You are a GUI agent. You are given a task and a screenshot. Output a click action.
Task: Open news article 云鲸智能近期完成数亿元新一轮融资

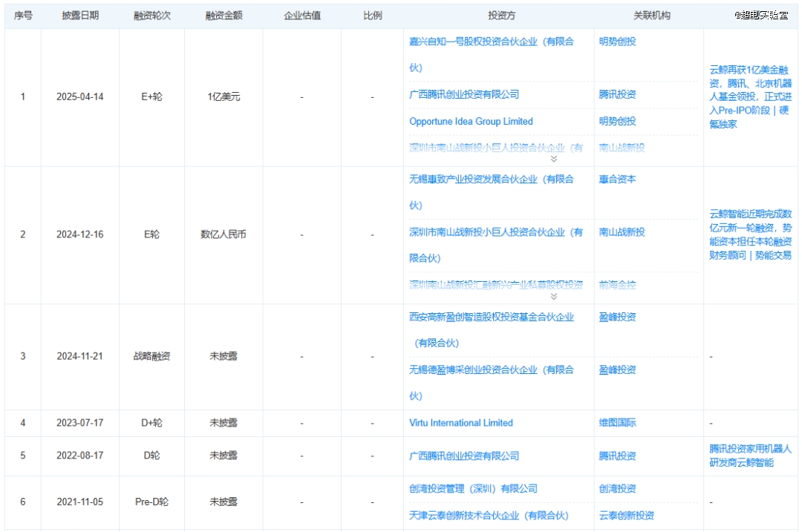coord(750,234)
